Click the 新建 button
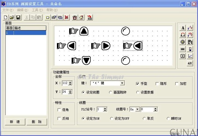Image resolution: width=198 pixels, height=136 pixels. click(x=15, y=122)
